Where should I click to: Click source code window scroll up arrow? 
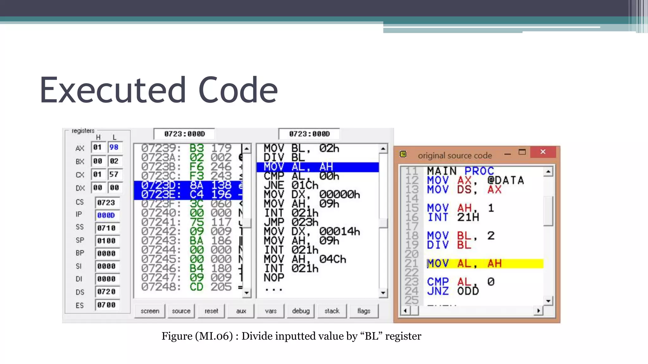548,172
